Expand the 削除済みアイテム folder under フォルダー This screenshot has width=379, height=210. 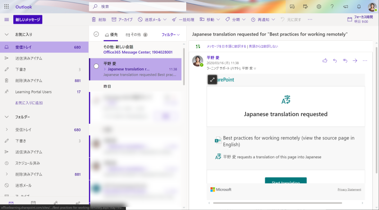tap(7, 174)
